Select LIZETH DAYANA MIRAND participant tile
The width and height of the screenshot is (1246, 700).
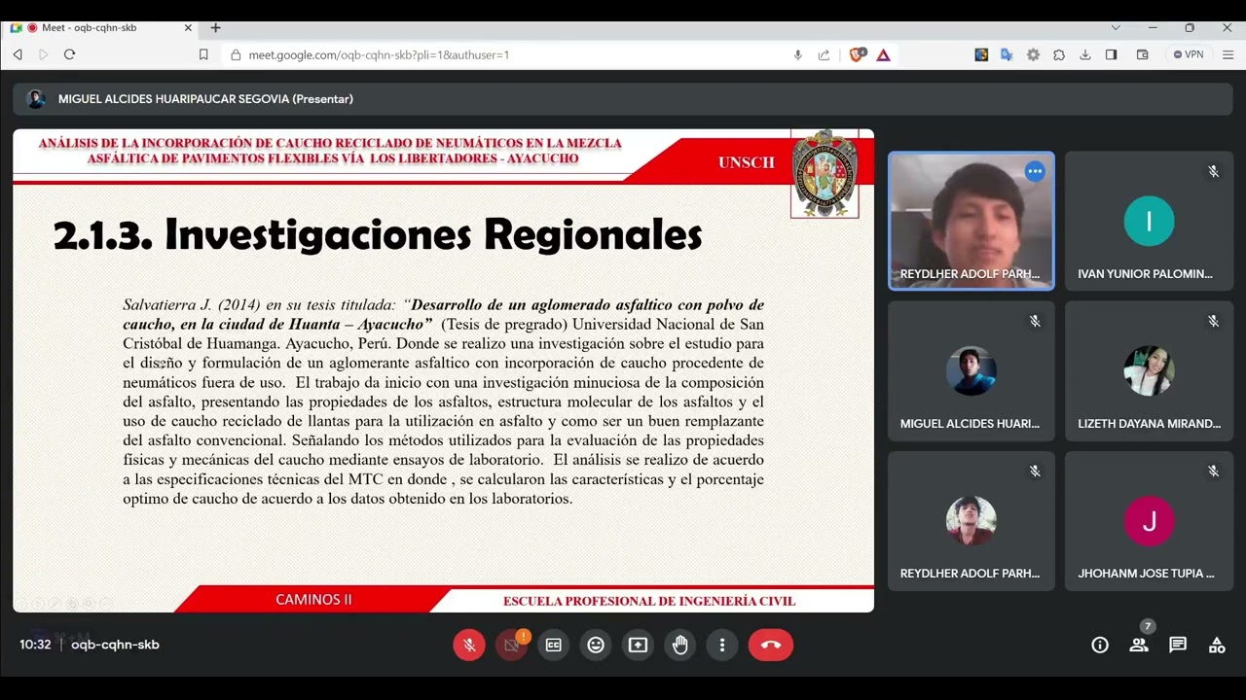click(1149, 370)
